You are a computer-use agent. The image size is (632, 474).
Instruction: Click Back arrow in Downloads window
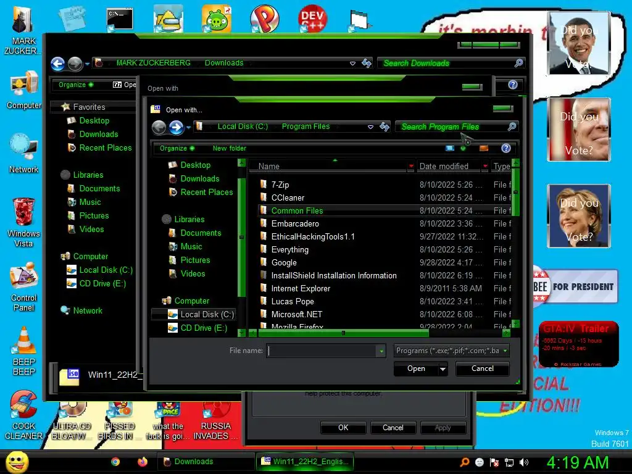[57, 64]
